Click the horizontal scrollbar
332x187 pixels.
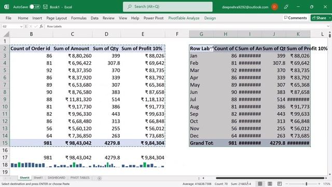point(270,178)
